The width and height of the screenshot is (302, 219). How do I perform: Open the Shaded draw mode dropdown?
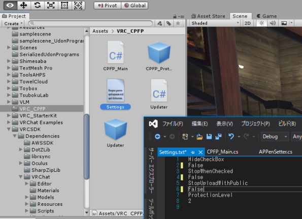click(x=215, y=23)
